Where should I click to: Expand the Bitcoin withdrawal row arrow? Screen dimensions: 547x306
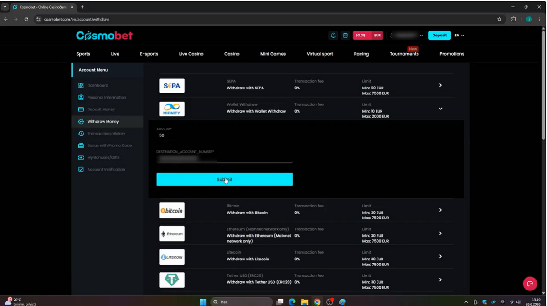(440, 210)
